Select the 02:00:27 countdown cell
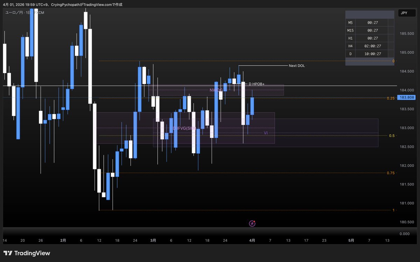Image resolution: width=420 pixels, height=262 pixels. click(372, 46)
